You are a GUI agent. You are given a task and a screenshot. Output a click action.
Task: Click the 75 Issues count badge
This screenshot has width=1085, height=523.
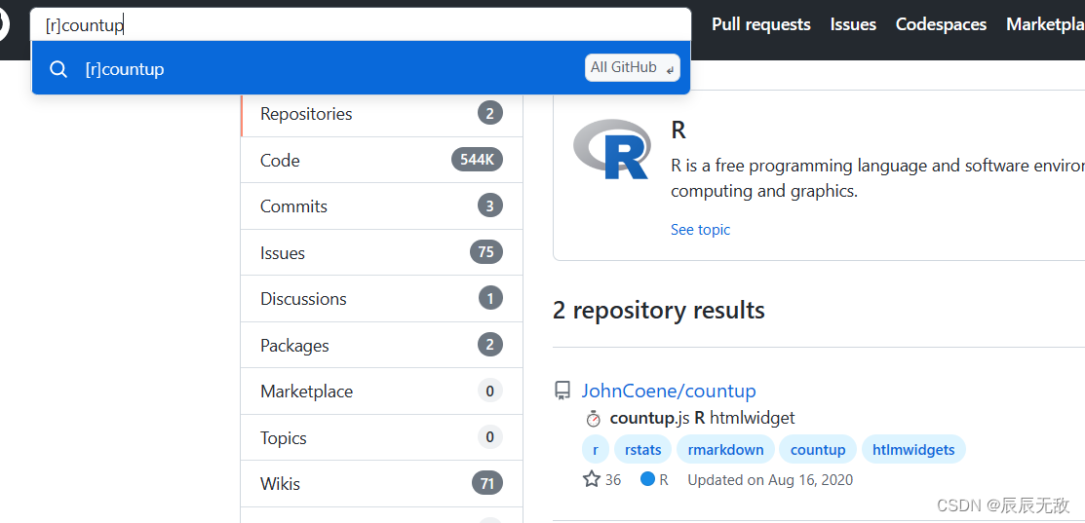[486, 252]
